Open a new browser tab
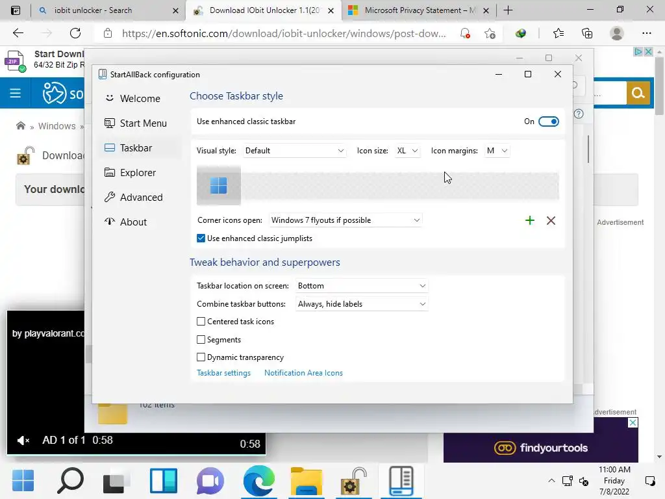 click(508, 10)
